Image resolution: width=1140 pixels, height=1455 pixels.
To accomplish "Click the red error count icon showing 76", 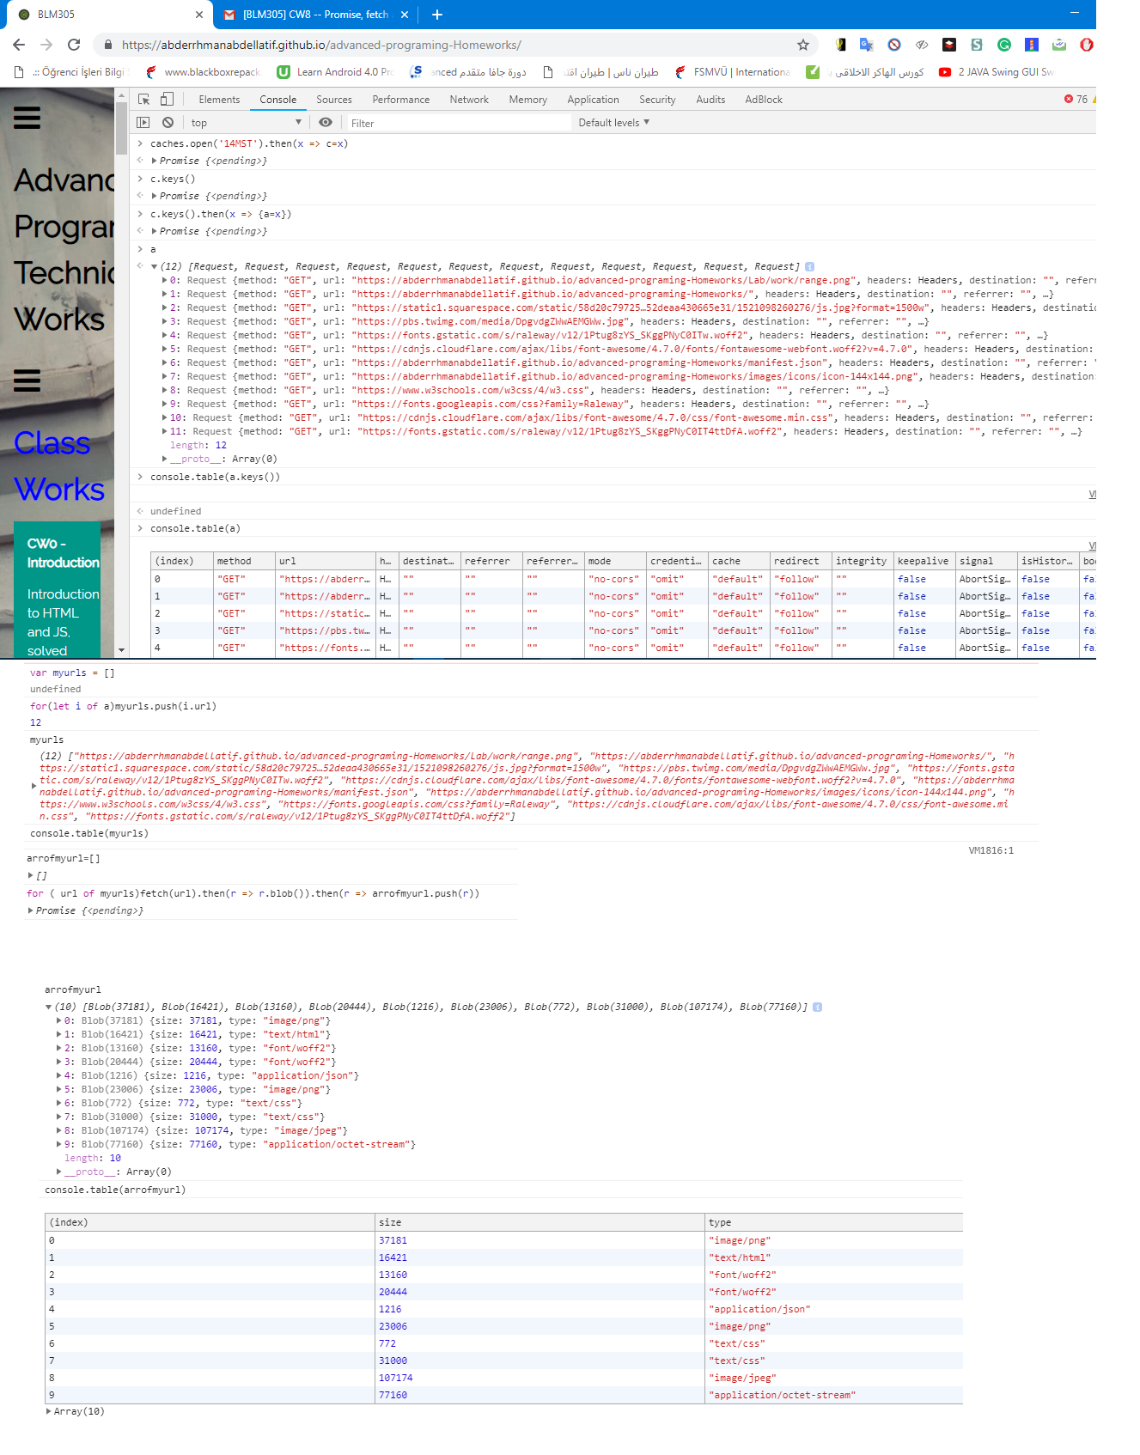I will [1069, 100].
